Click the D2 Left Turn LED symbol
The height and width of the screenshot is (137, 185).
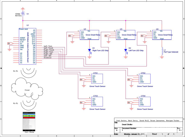126,51
